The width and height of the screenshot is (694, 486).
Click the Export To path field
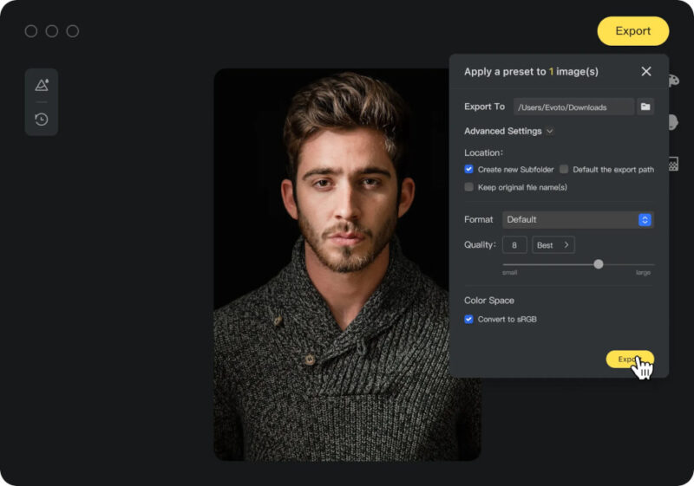(x=573, y=107)
